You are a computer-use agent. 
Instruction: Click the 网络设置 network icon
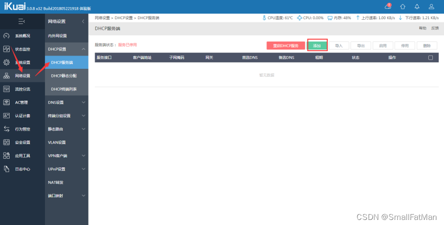click(x=7, y=76)
